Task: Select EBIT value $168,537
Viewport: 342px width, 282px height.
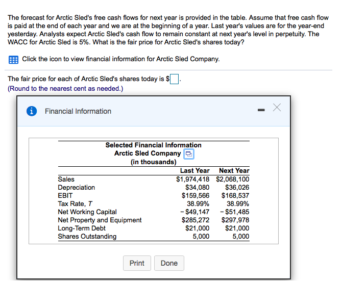Action: pos(235,195)
